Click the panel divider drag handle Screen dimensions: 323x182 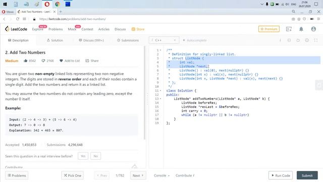[147, 99]
